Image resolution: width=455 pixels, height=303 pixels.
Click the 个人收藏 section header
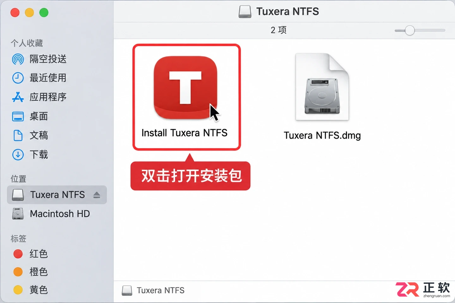(27, 43)
